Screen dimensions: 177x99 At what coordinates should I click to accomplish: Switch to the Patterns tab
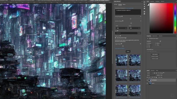[x=162, y=1]
